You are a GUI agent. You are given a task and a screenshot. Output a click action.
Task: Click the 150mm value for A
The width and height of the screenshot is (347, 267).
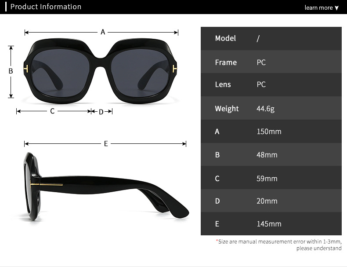pos(269,132)
